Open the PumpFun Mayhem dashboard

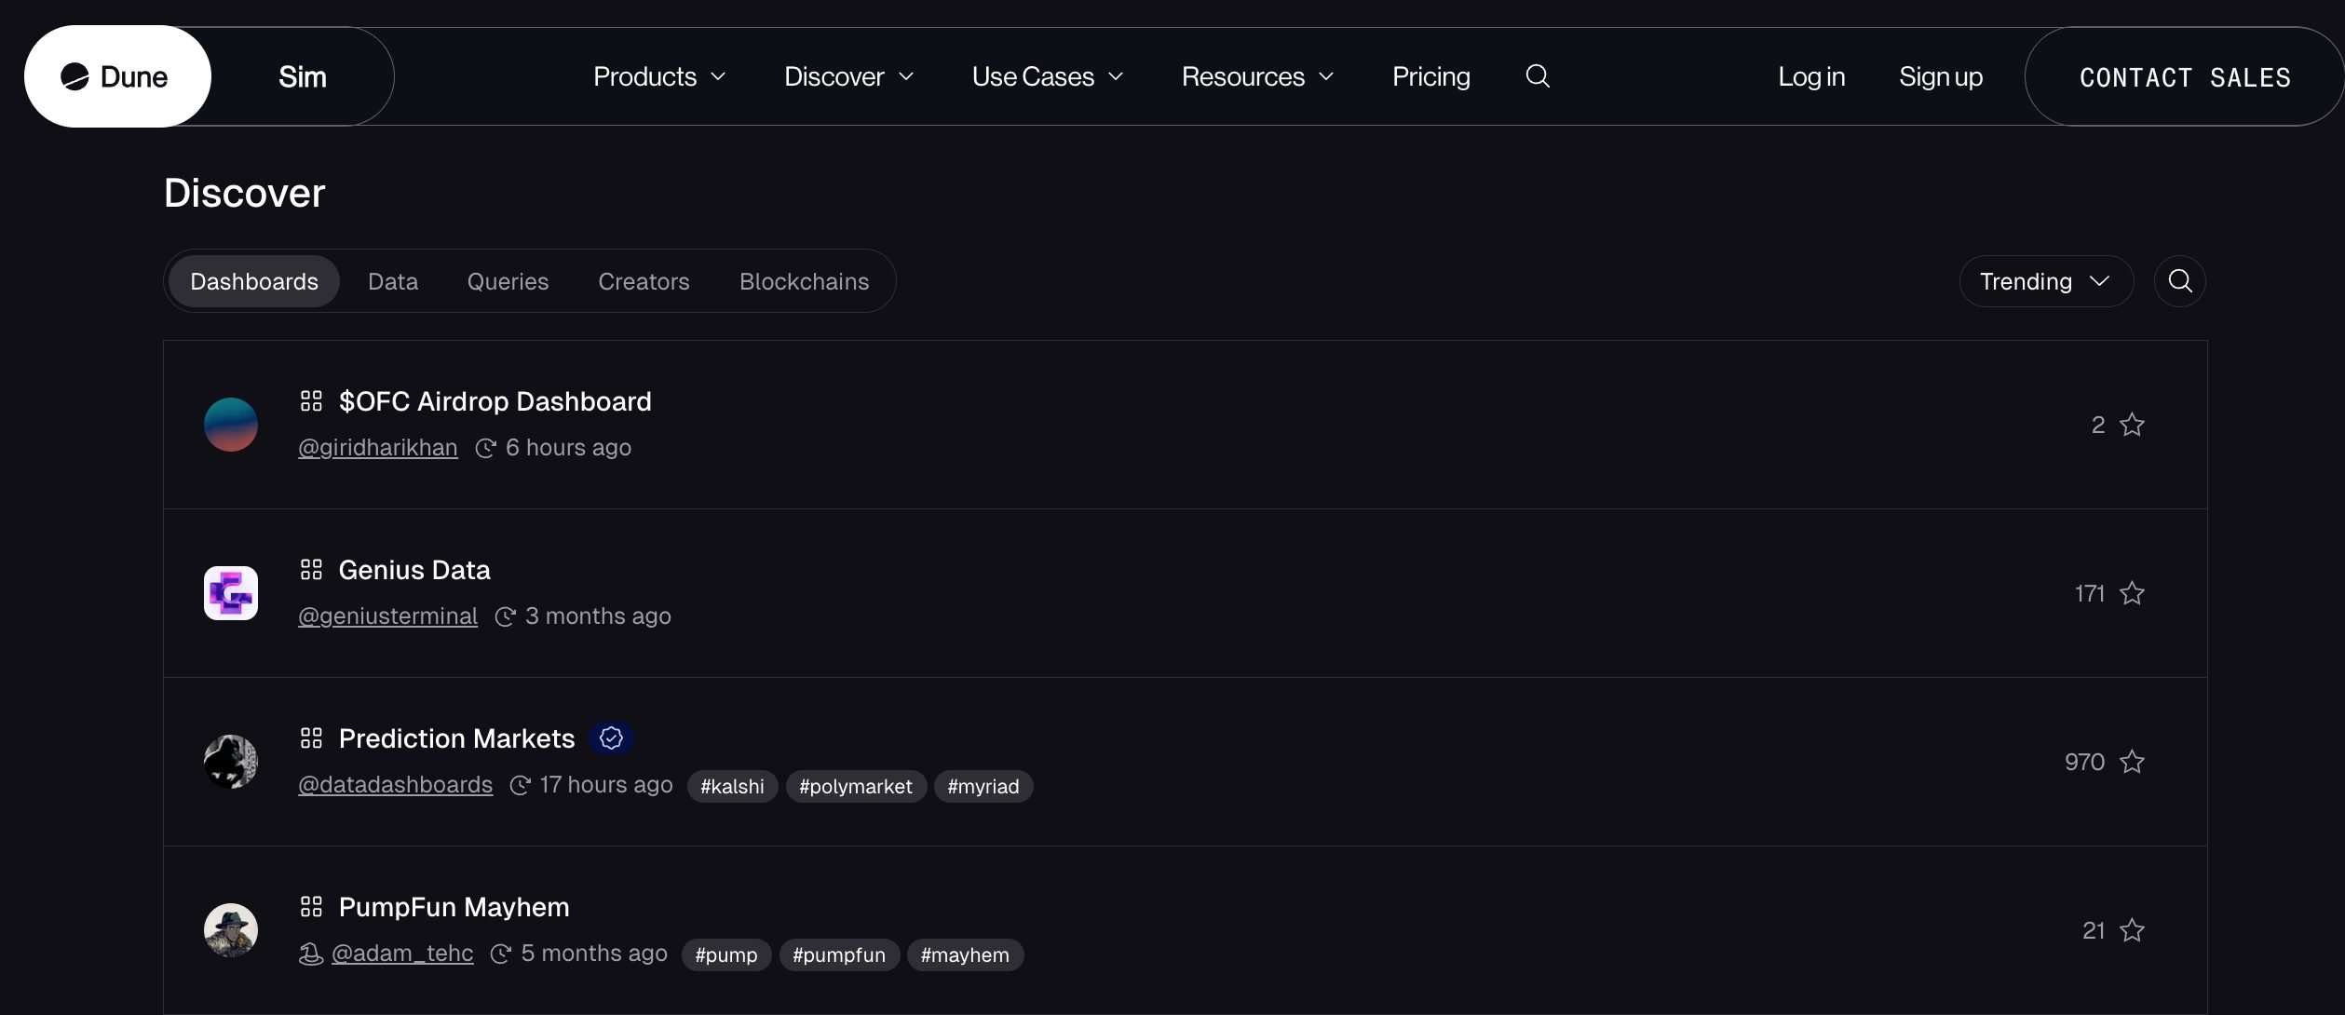(454, 907)
